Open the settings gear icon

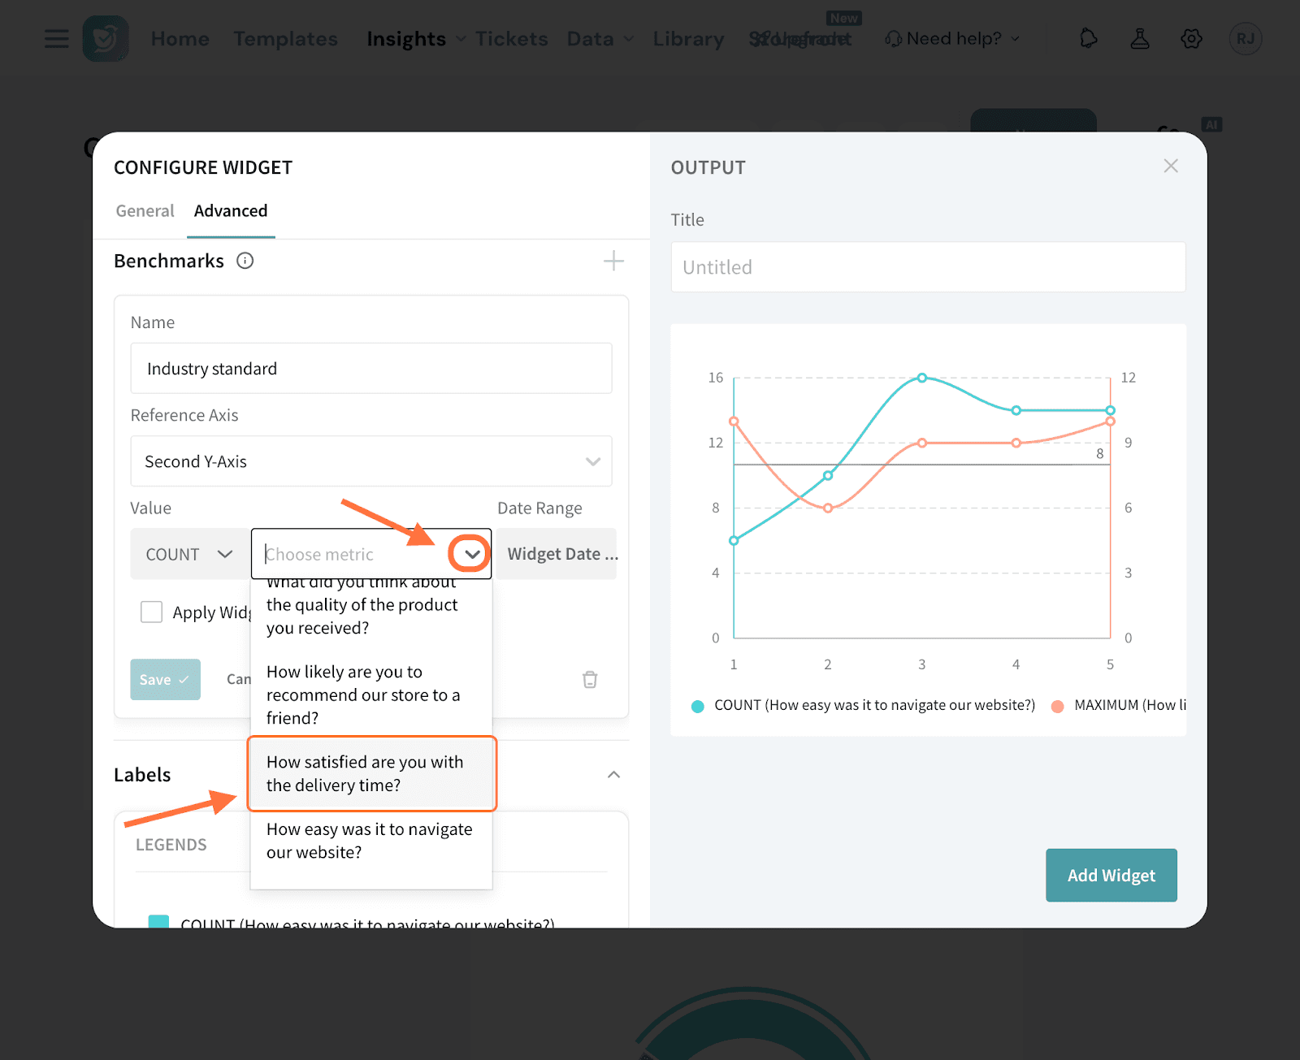point(1191,39)
